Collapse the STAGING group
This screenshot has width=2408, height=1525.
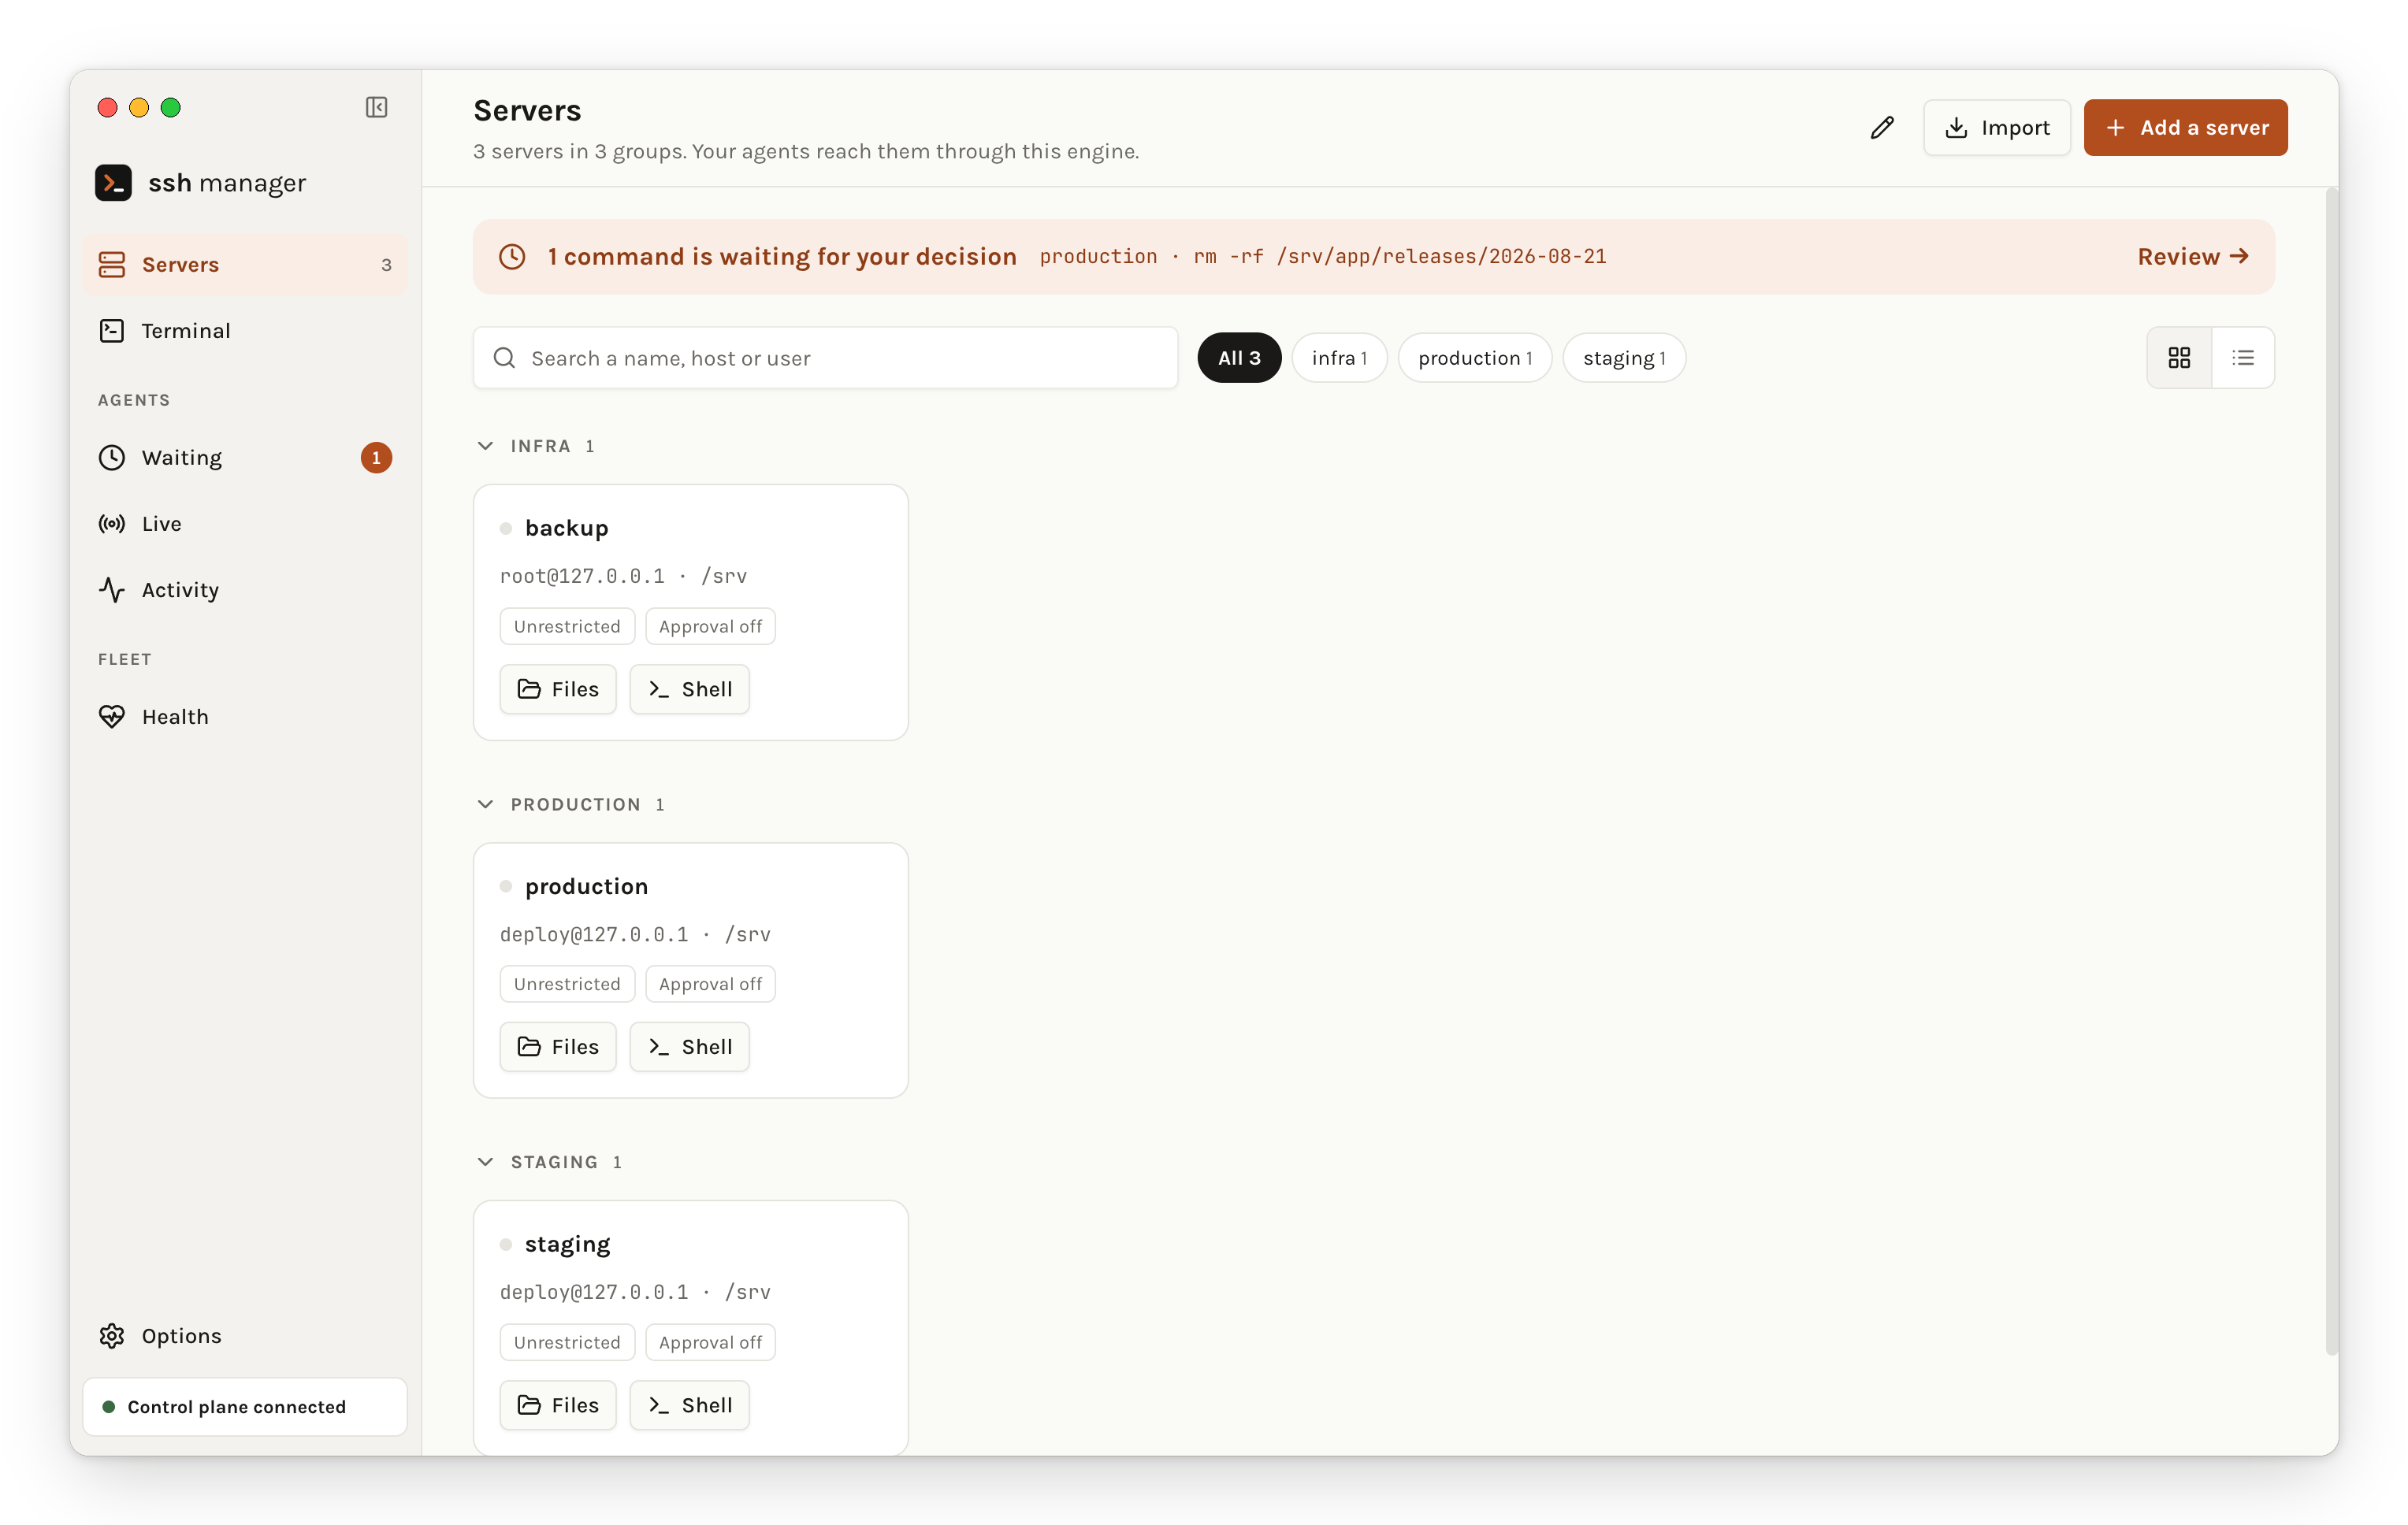click(485, 1162)
